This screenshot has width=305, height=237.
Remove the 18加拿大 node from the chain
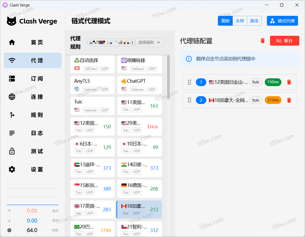[x=289, y=100]
